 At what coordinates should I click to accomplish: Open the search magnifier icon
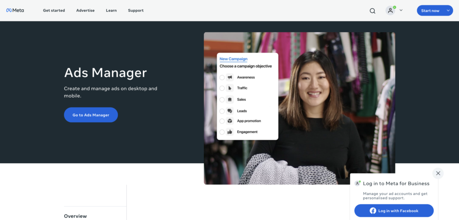372,11
